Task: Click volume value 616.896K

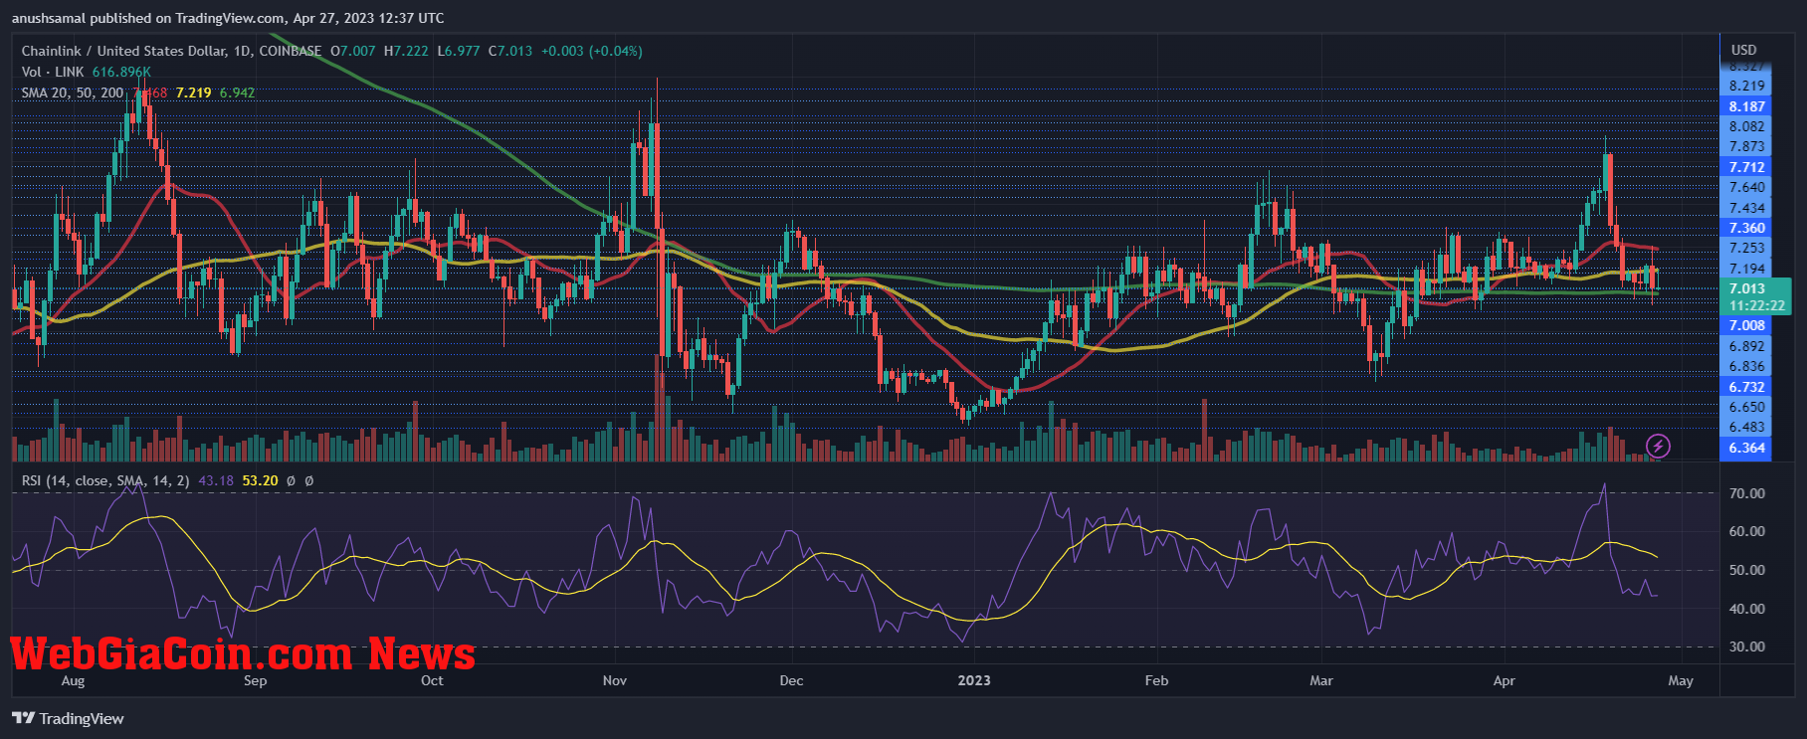Action: pyautogui.click(x=121, y=72)
